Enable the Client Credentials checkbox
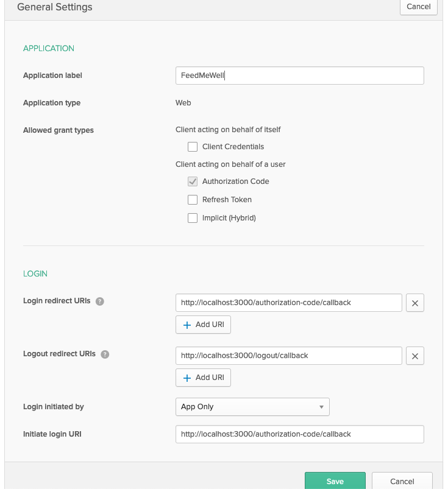The image size is (448, 489). tap(193, 147)
